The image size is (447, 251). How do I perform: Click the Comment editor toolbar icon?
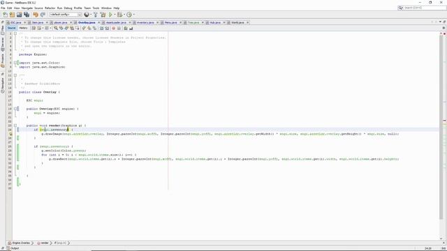click(126, 28)
